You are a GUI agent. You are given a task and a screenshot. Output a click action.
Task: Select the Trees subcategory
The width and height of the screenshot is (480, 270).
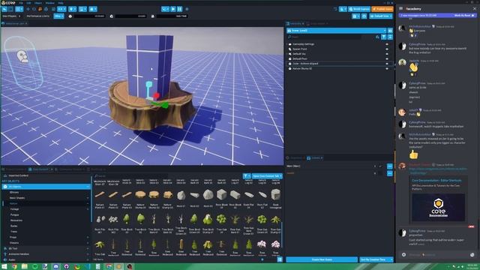[x=14, y=232]
